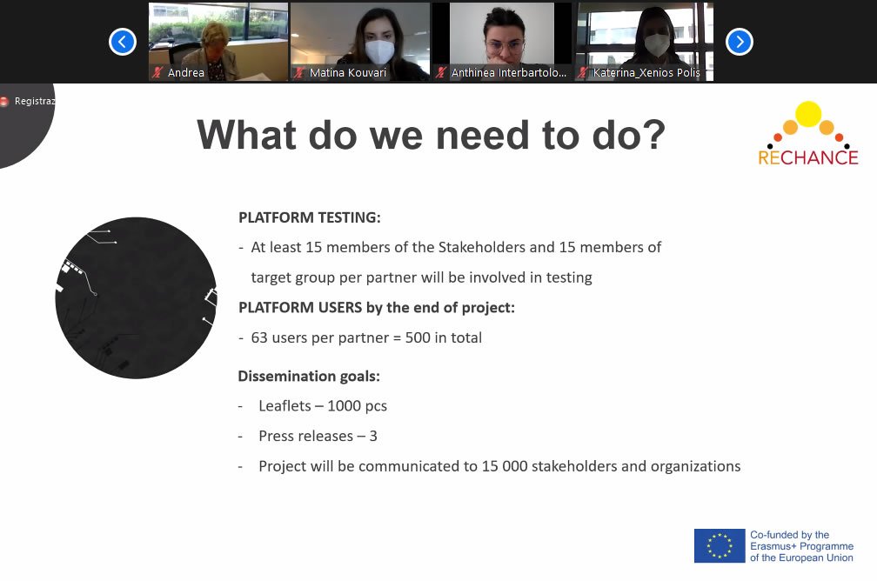Click the European Union flag emblem
This screenshot has height=581, width=877.
720,545
